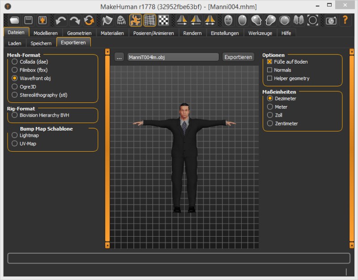Select Ogre3D mesh format
This screenshot has height=280, width=358.
(x=24, y=87)
